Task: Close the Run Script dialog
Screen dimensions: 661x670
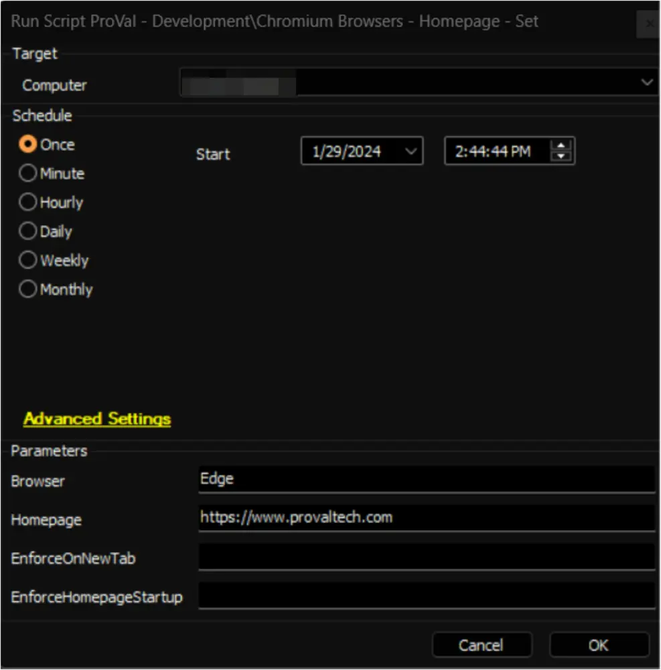Action: [649, 23]
